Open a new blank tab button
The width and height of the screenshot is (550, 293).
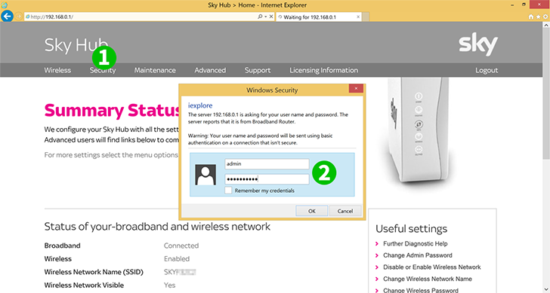tap(365, 17)
